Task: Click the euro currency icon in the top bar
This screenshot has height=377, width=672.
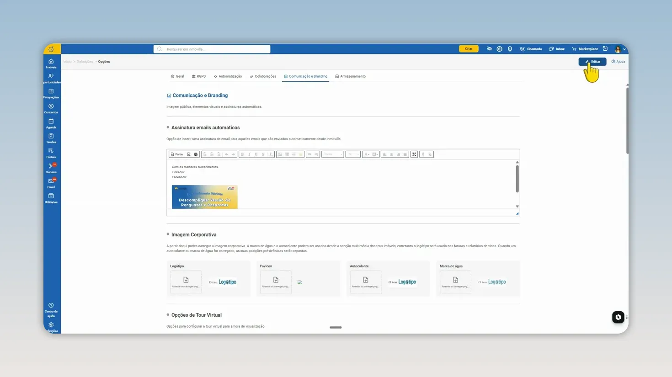Action: (x=499, y=49)
